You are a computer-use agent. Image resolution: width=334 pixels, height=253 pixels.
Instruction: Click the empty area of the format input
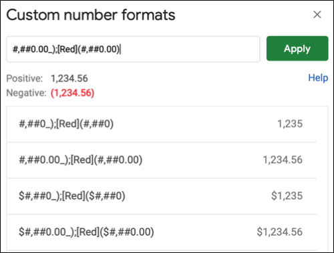189,49
